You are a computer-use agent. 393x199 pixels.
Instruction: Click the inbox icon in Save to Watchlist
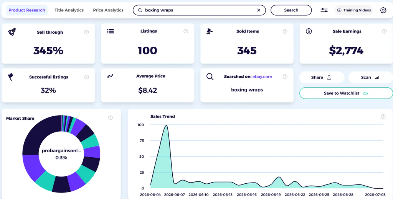365,93
